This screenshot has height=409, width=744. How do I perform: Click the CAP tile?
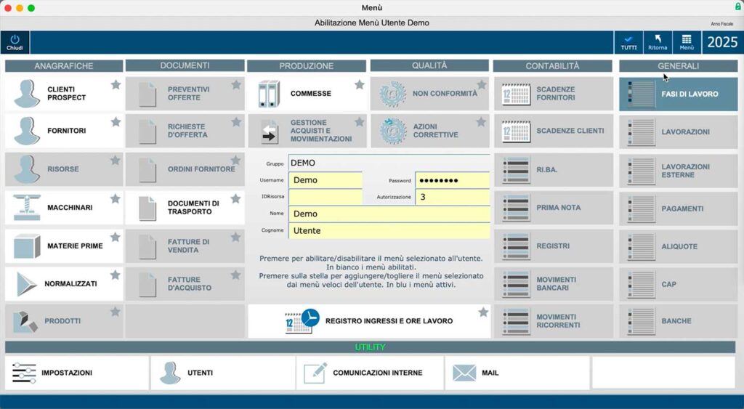679,284
